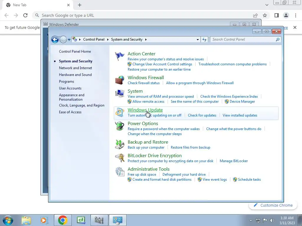Expand the address bar history dropdown
This screenshot has width=302, height=226.
(198, 40)
